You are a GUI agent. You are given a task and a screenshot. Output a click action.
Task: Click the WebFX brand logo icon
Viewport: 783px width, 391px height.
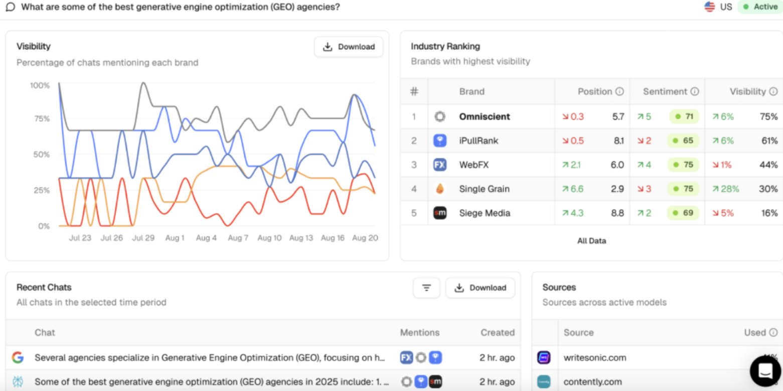[x=440, y=165]
